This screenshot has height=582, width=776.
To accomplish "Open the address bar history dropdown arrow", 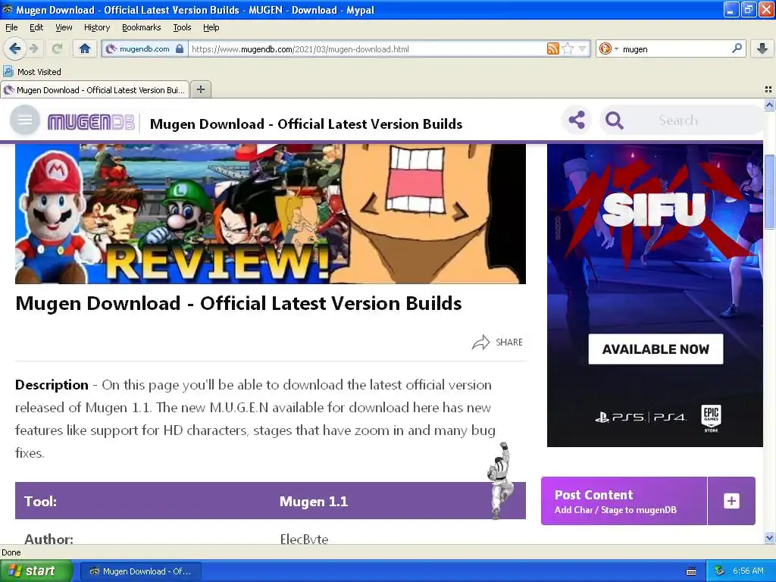I will coord(582,48).
